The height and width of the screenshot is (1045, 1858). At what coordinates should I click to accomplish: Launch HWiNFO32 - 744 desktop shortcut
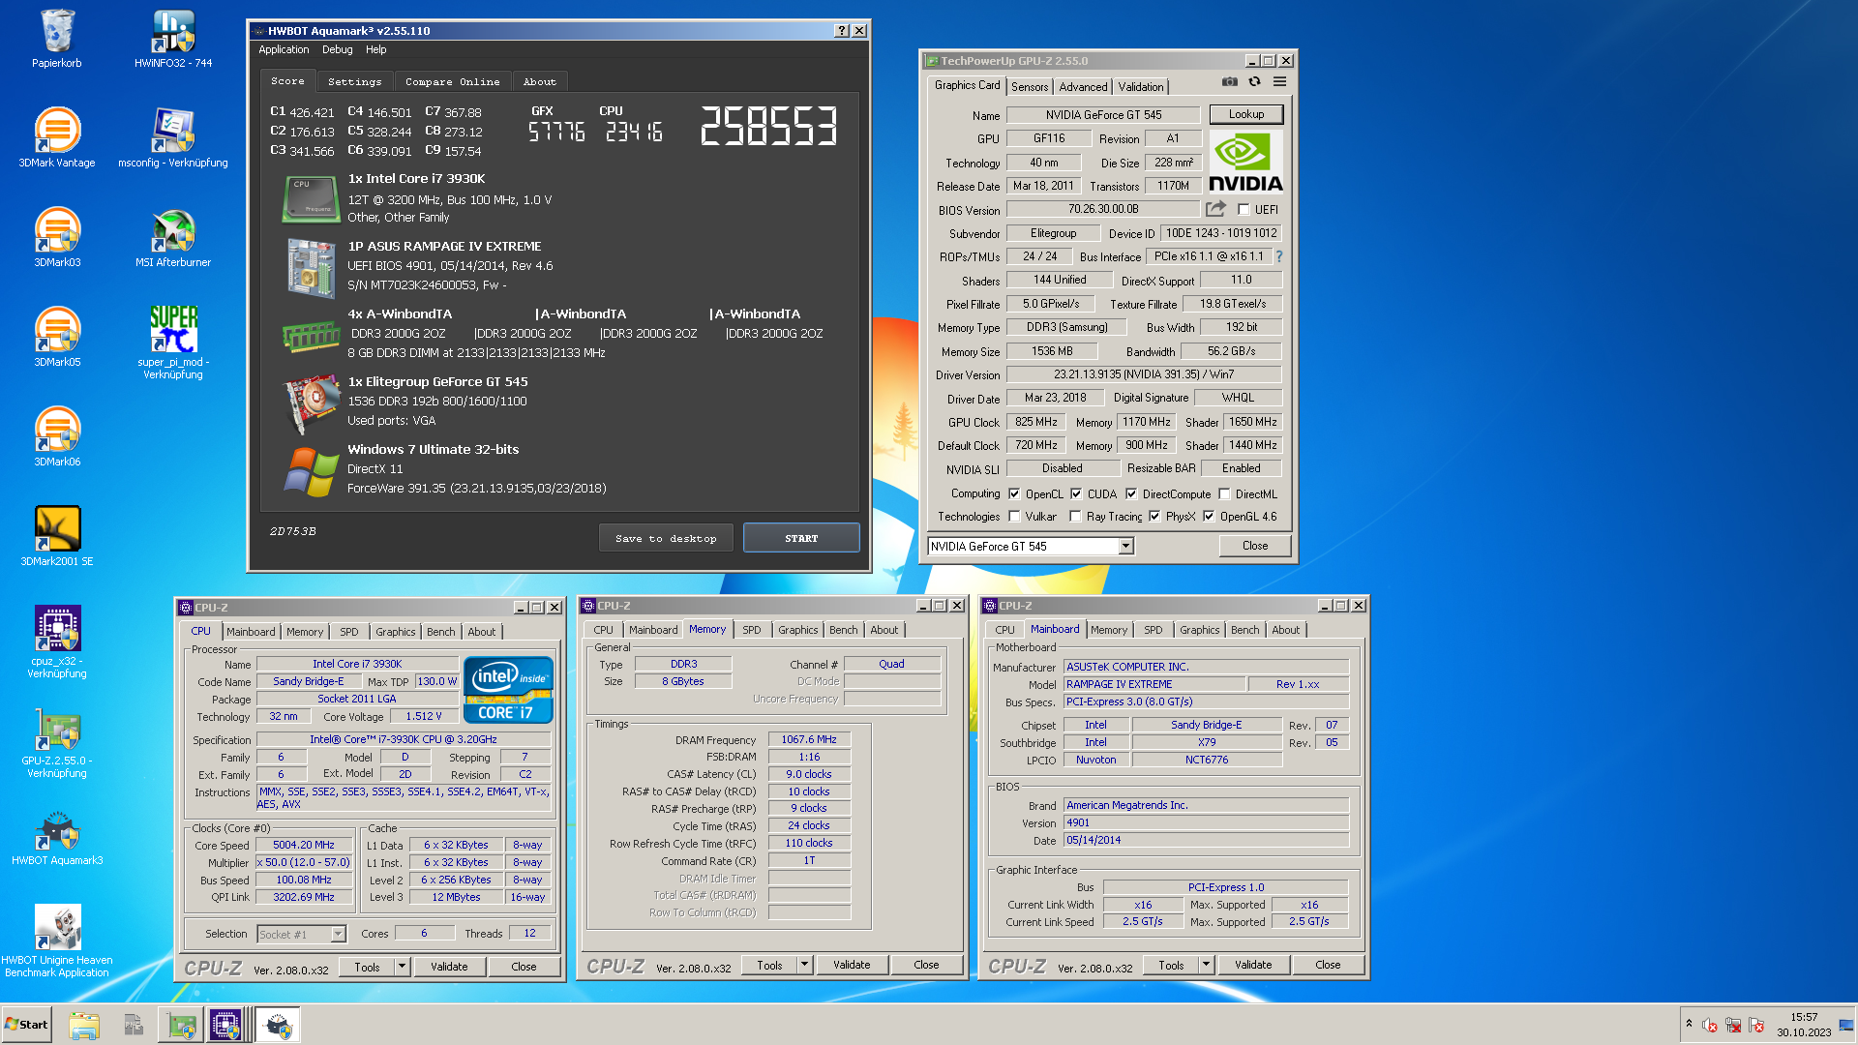(x=173, y=40)
